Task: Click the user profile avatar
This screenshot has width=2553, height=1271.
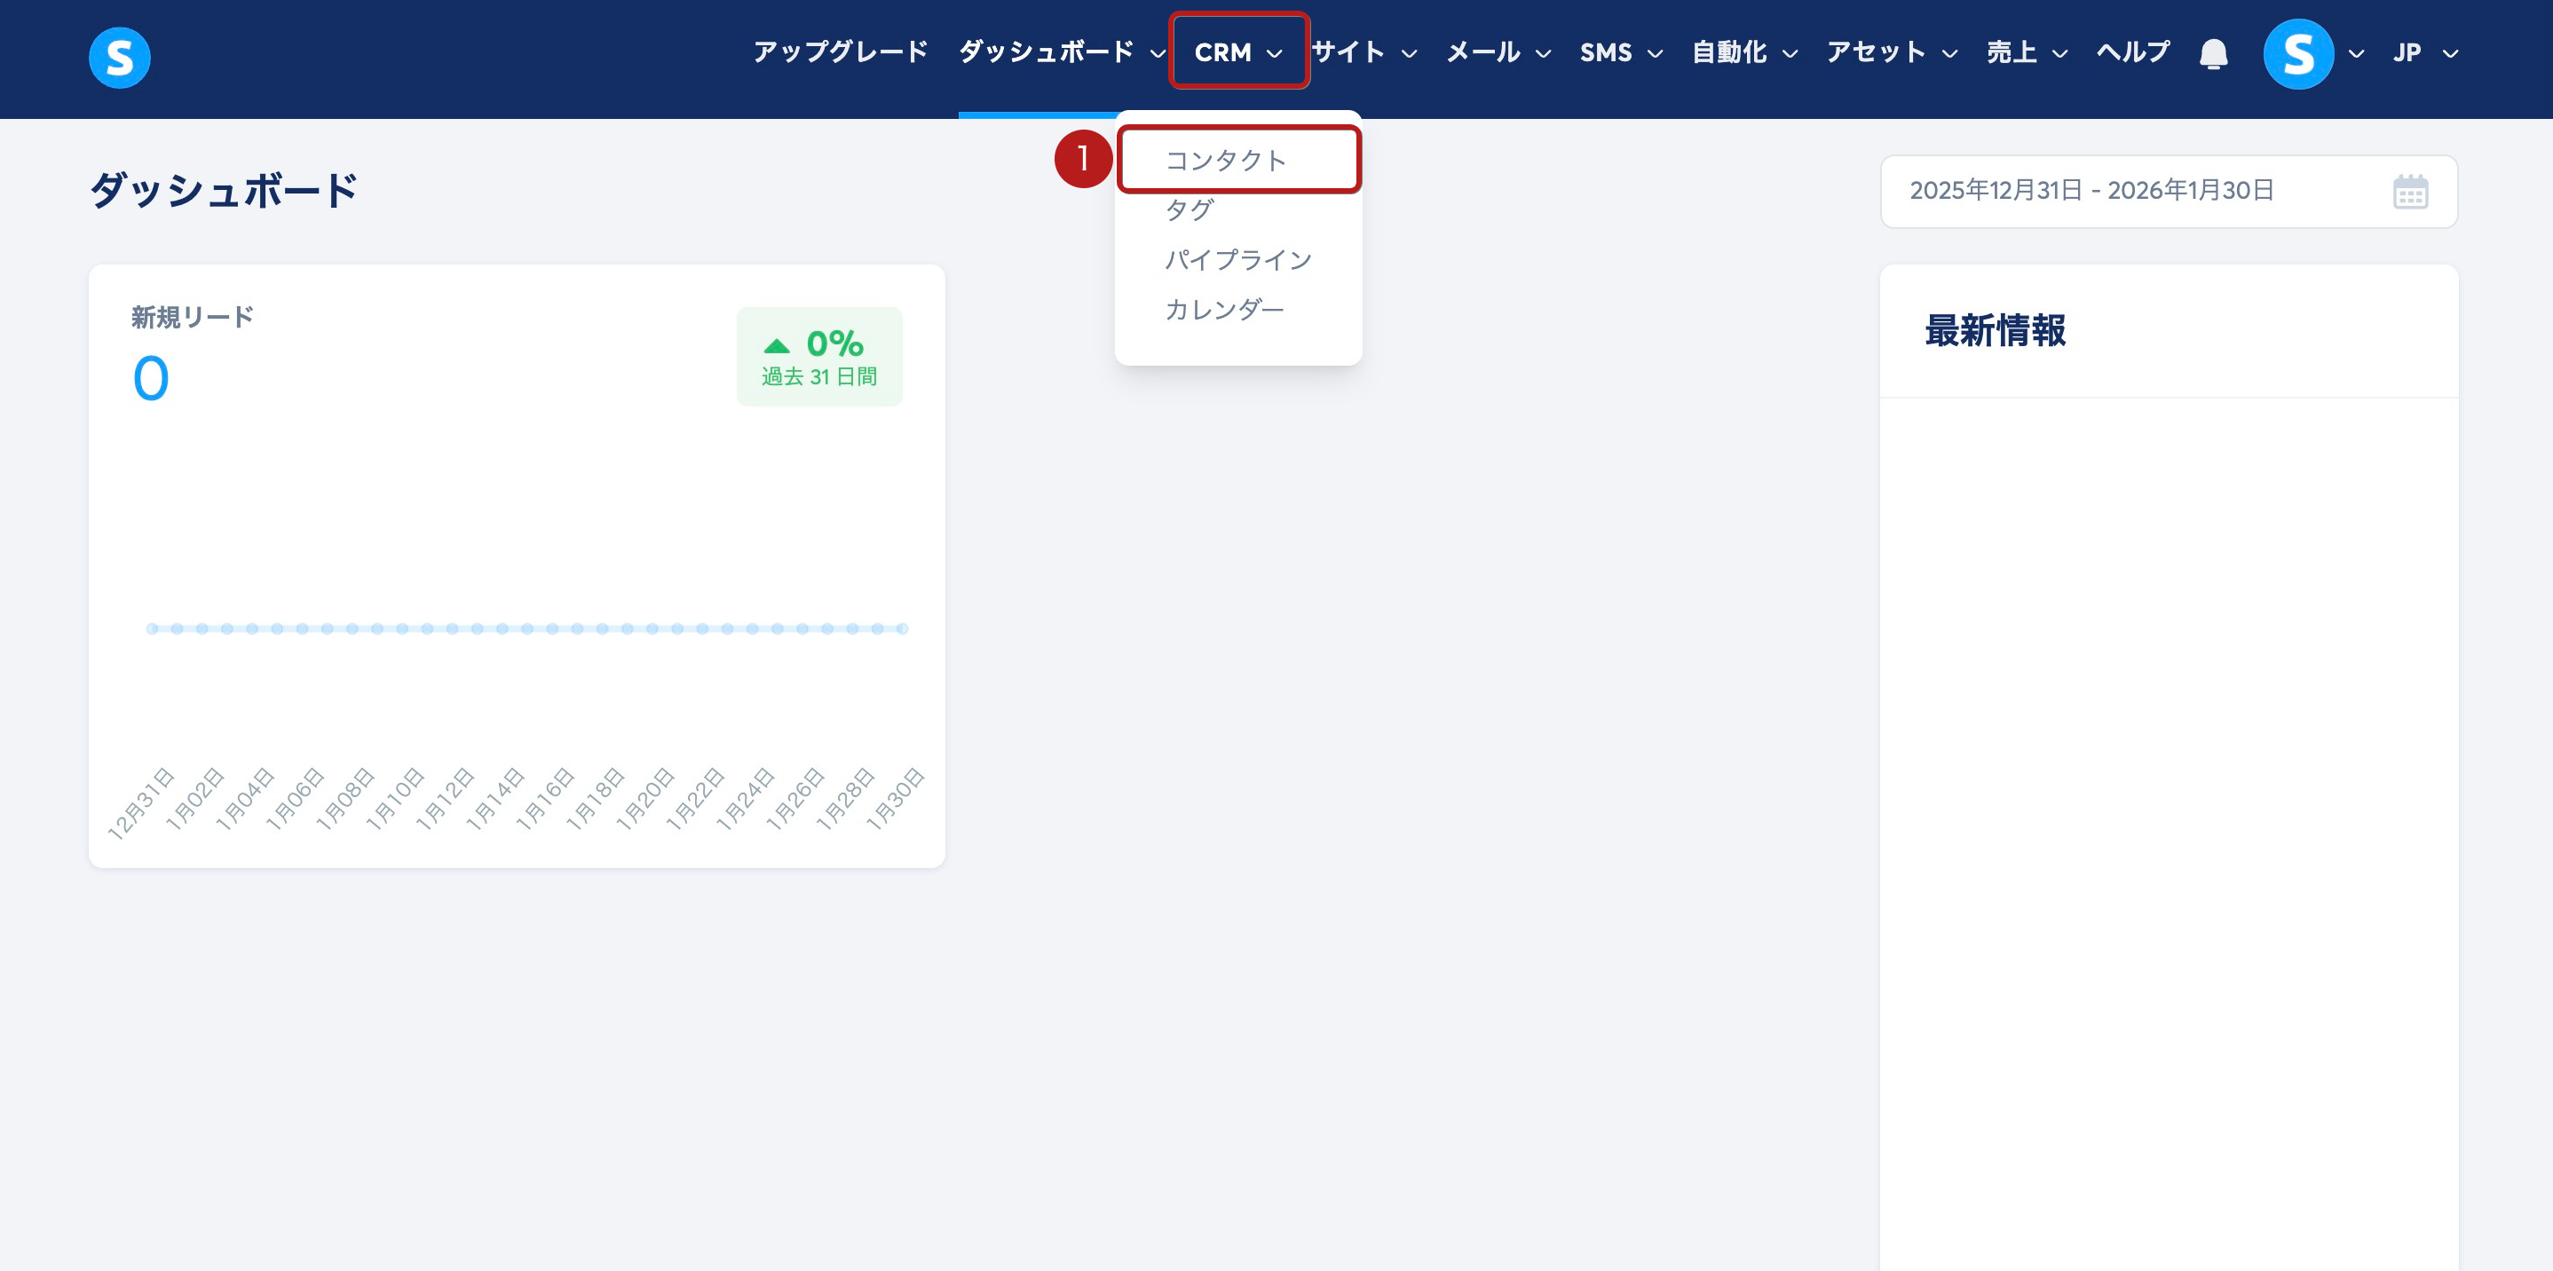Action: [x=2297, y=53]
